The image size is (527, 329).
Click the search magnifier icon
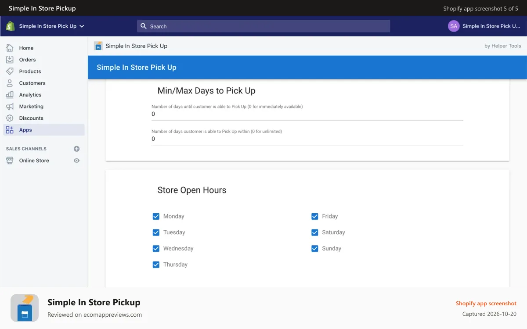(x=143, y=26)
